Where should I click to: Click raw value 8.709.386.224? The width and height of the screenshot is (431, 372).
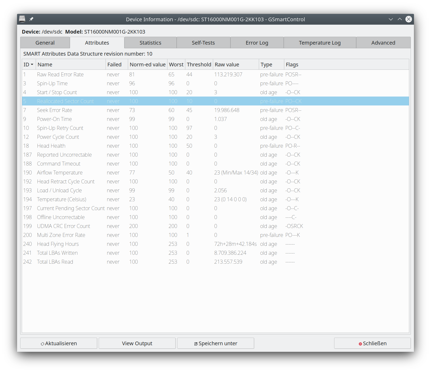[x=230, y=253]
